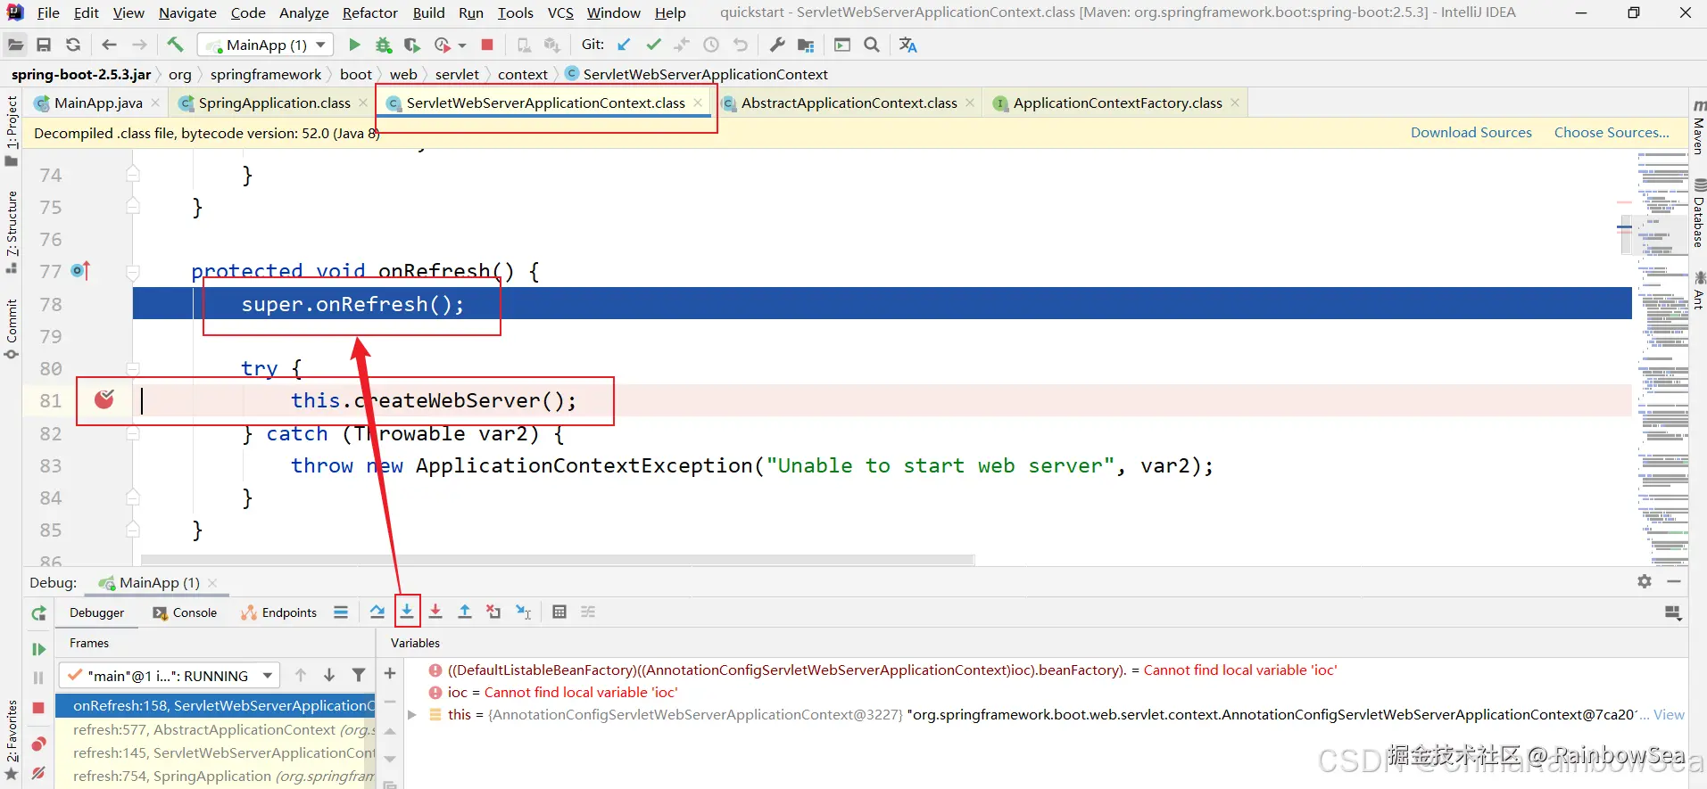Toggle the Maven tool window on right edge

click(1698, 127)
